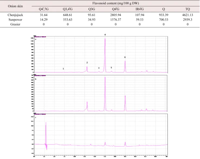Select the cell reading 2805.94
This screenshot has width=200, height=159.
[116, 15]
